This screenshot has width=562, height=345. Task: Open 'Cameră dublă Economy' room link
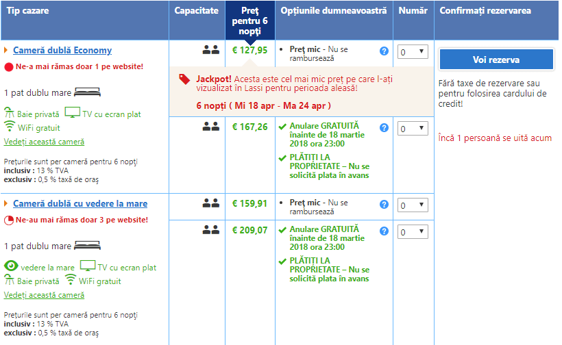[62, 50]
